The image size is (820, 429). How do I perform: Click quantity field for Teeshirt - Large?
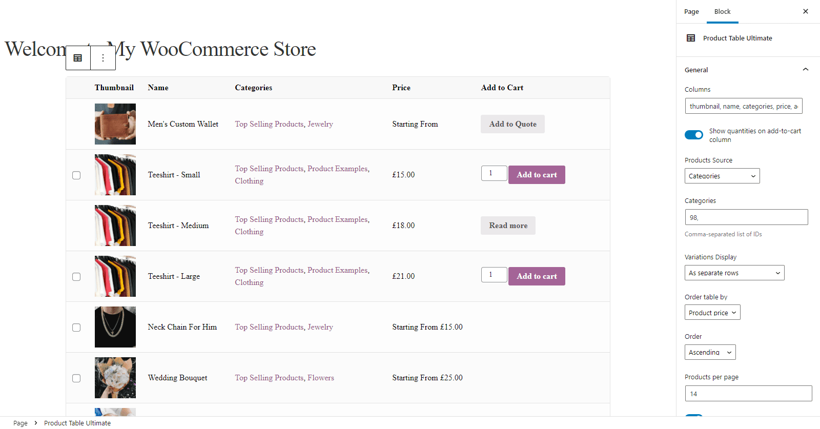click(494, 275)
